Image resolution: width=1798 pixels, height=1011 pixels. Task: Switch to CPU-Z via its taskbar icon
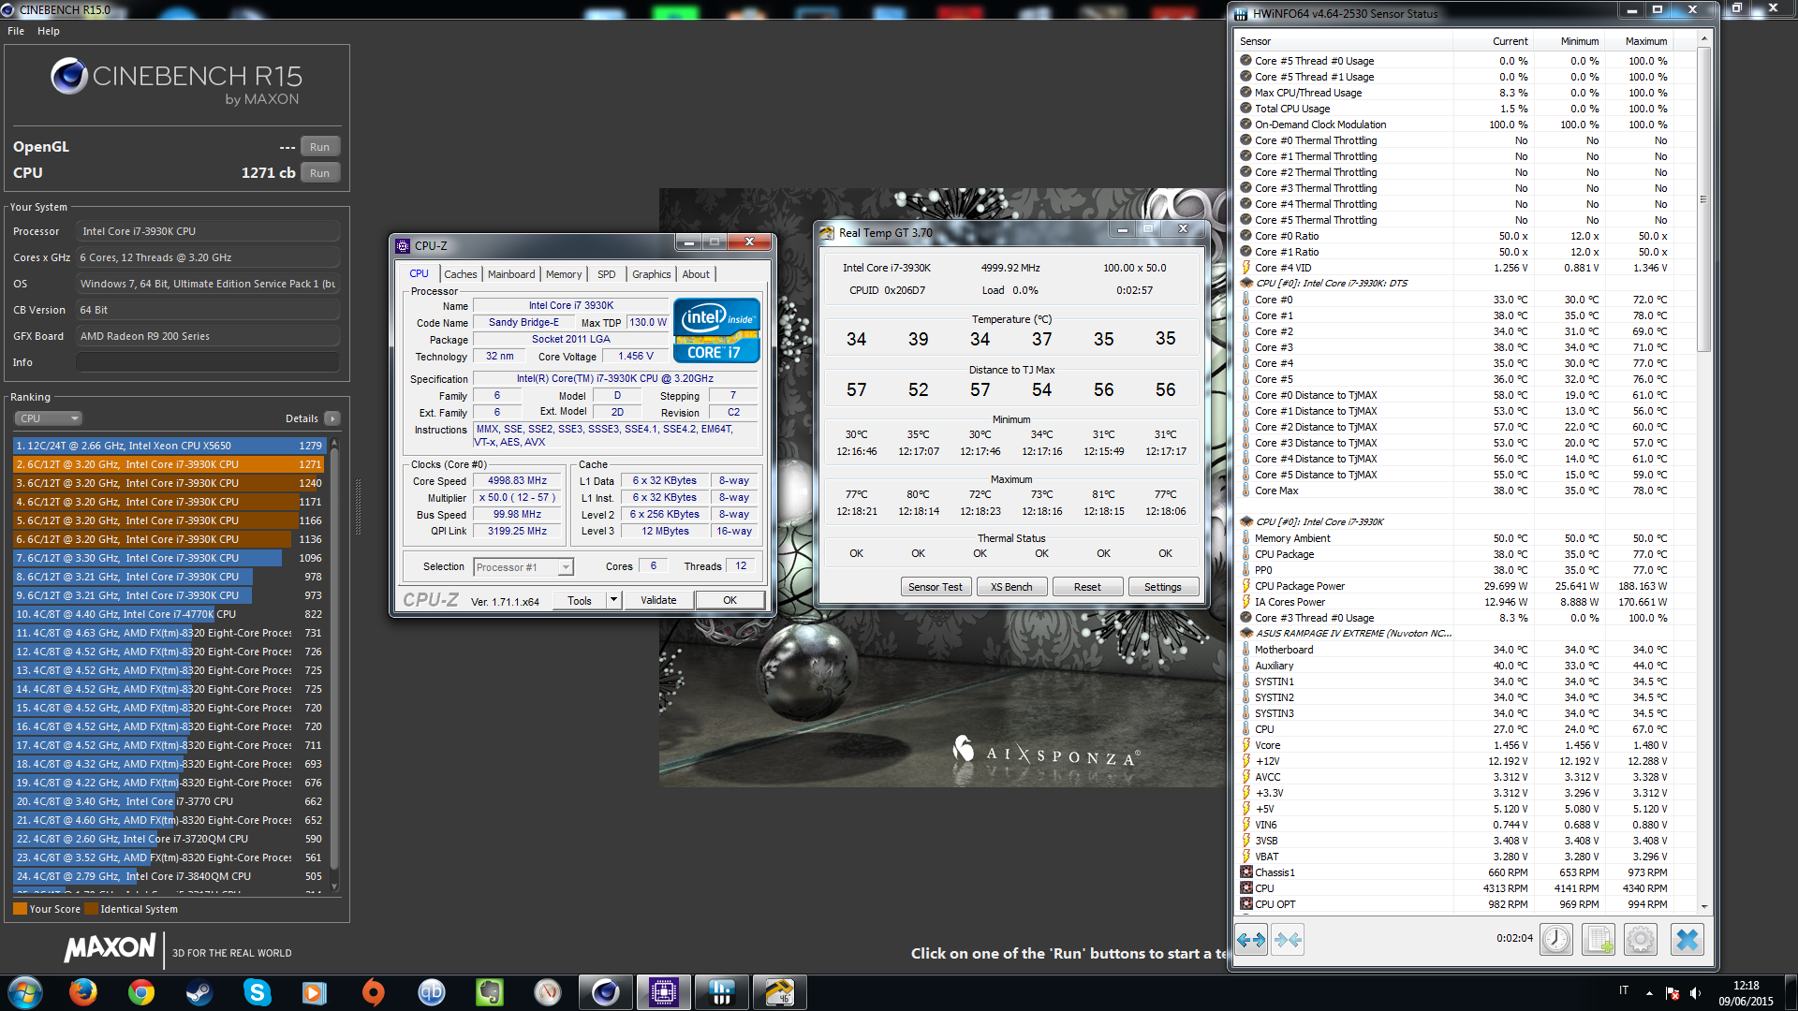[x=664, y=992]
